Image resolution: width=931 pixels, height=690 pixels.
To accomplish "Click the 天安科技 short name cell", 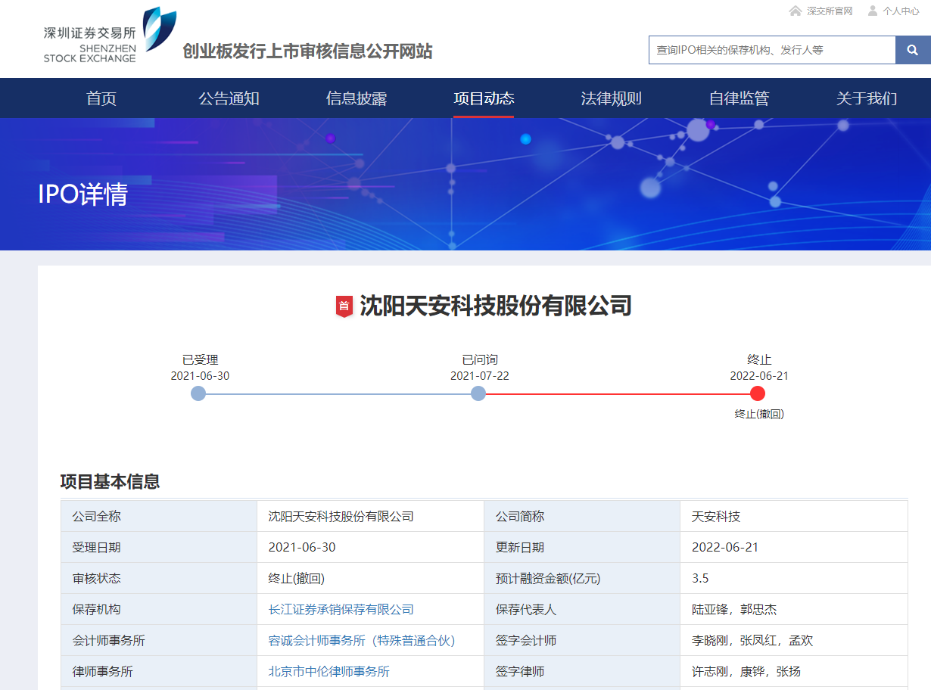I will tap(794, 517).
